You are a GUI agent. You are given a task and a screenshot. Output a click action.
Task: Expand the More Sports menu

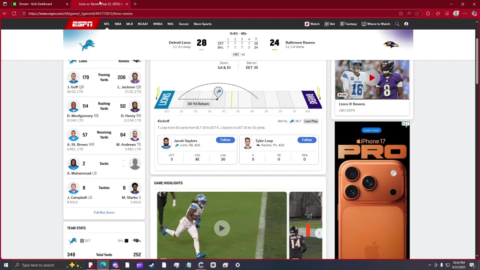[202, 24]
